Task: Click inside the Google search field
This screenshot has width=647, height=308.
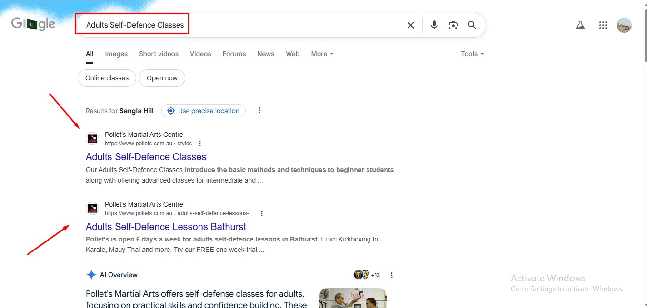Action: [x=286, y=25]
